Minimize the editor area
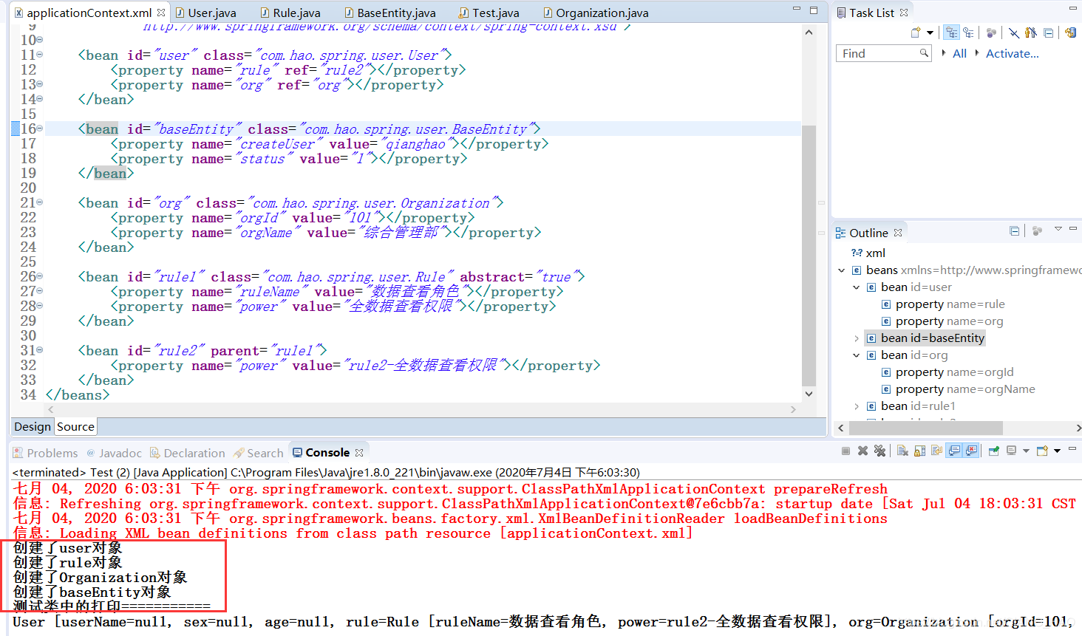The width and height of the screenshot is (1082, 636). pos(796,10)
